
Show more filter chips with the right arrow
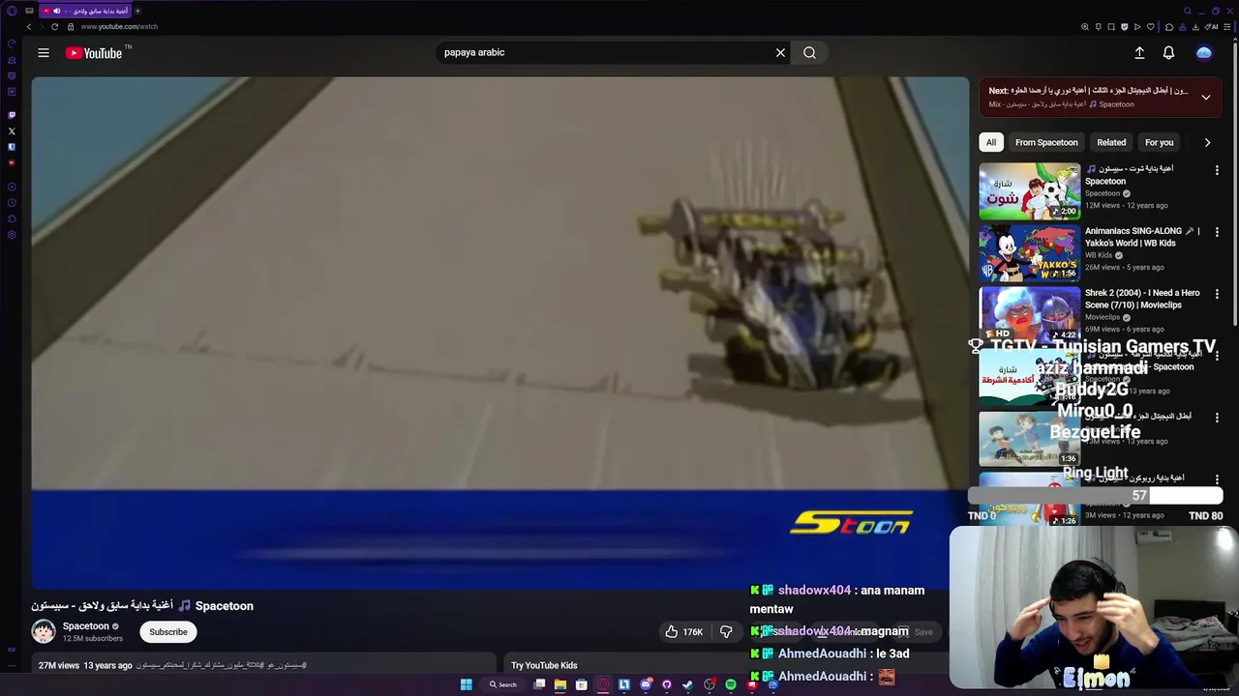pos(1207,142)
